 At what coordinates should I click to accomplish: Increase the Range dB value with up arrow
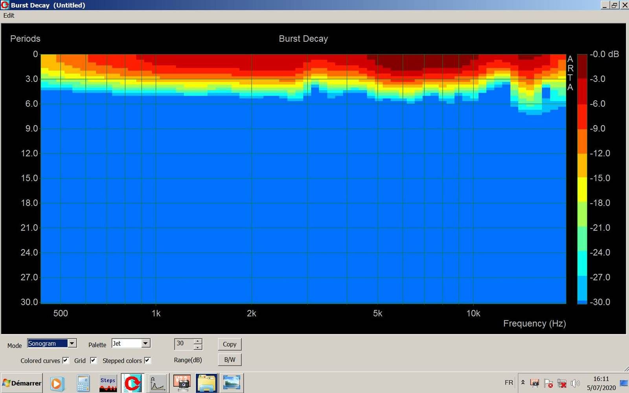[x=198, y=341]
